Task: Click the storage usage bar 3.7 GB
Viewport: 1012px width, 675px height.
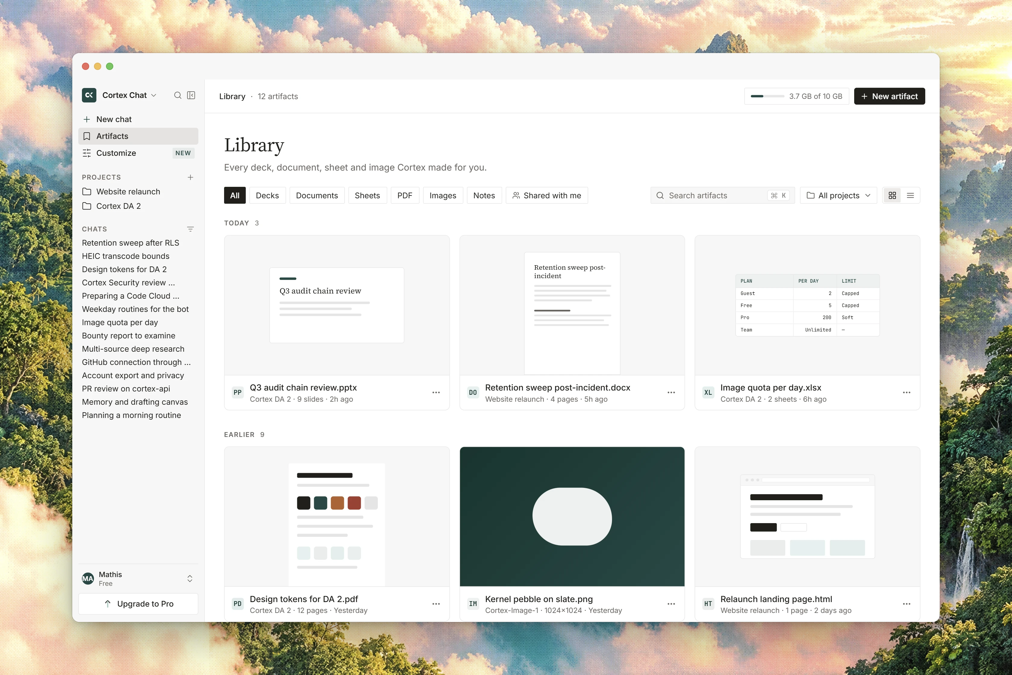Action: point(796,96)
